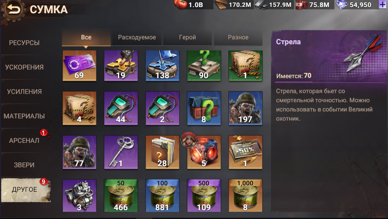Select the МАТЕРИАЛЫ category

pyautogui.click(x=24, y=116)
